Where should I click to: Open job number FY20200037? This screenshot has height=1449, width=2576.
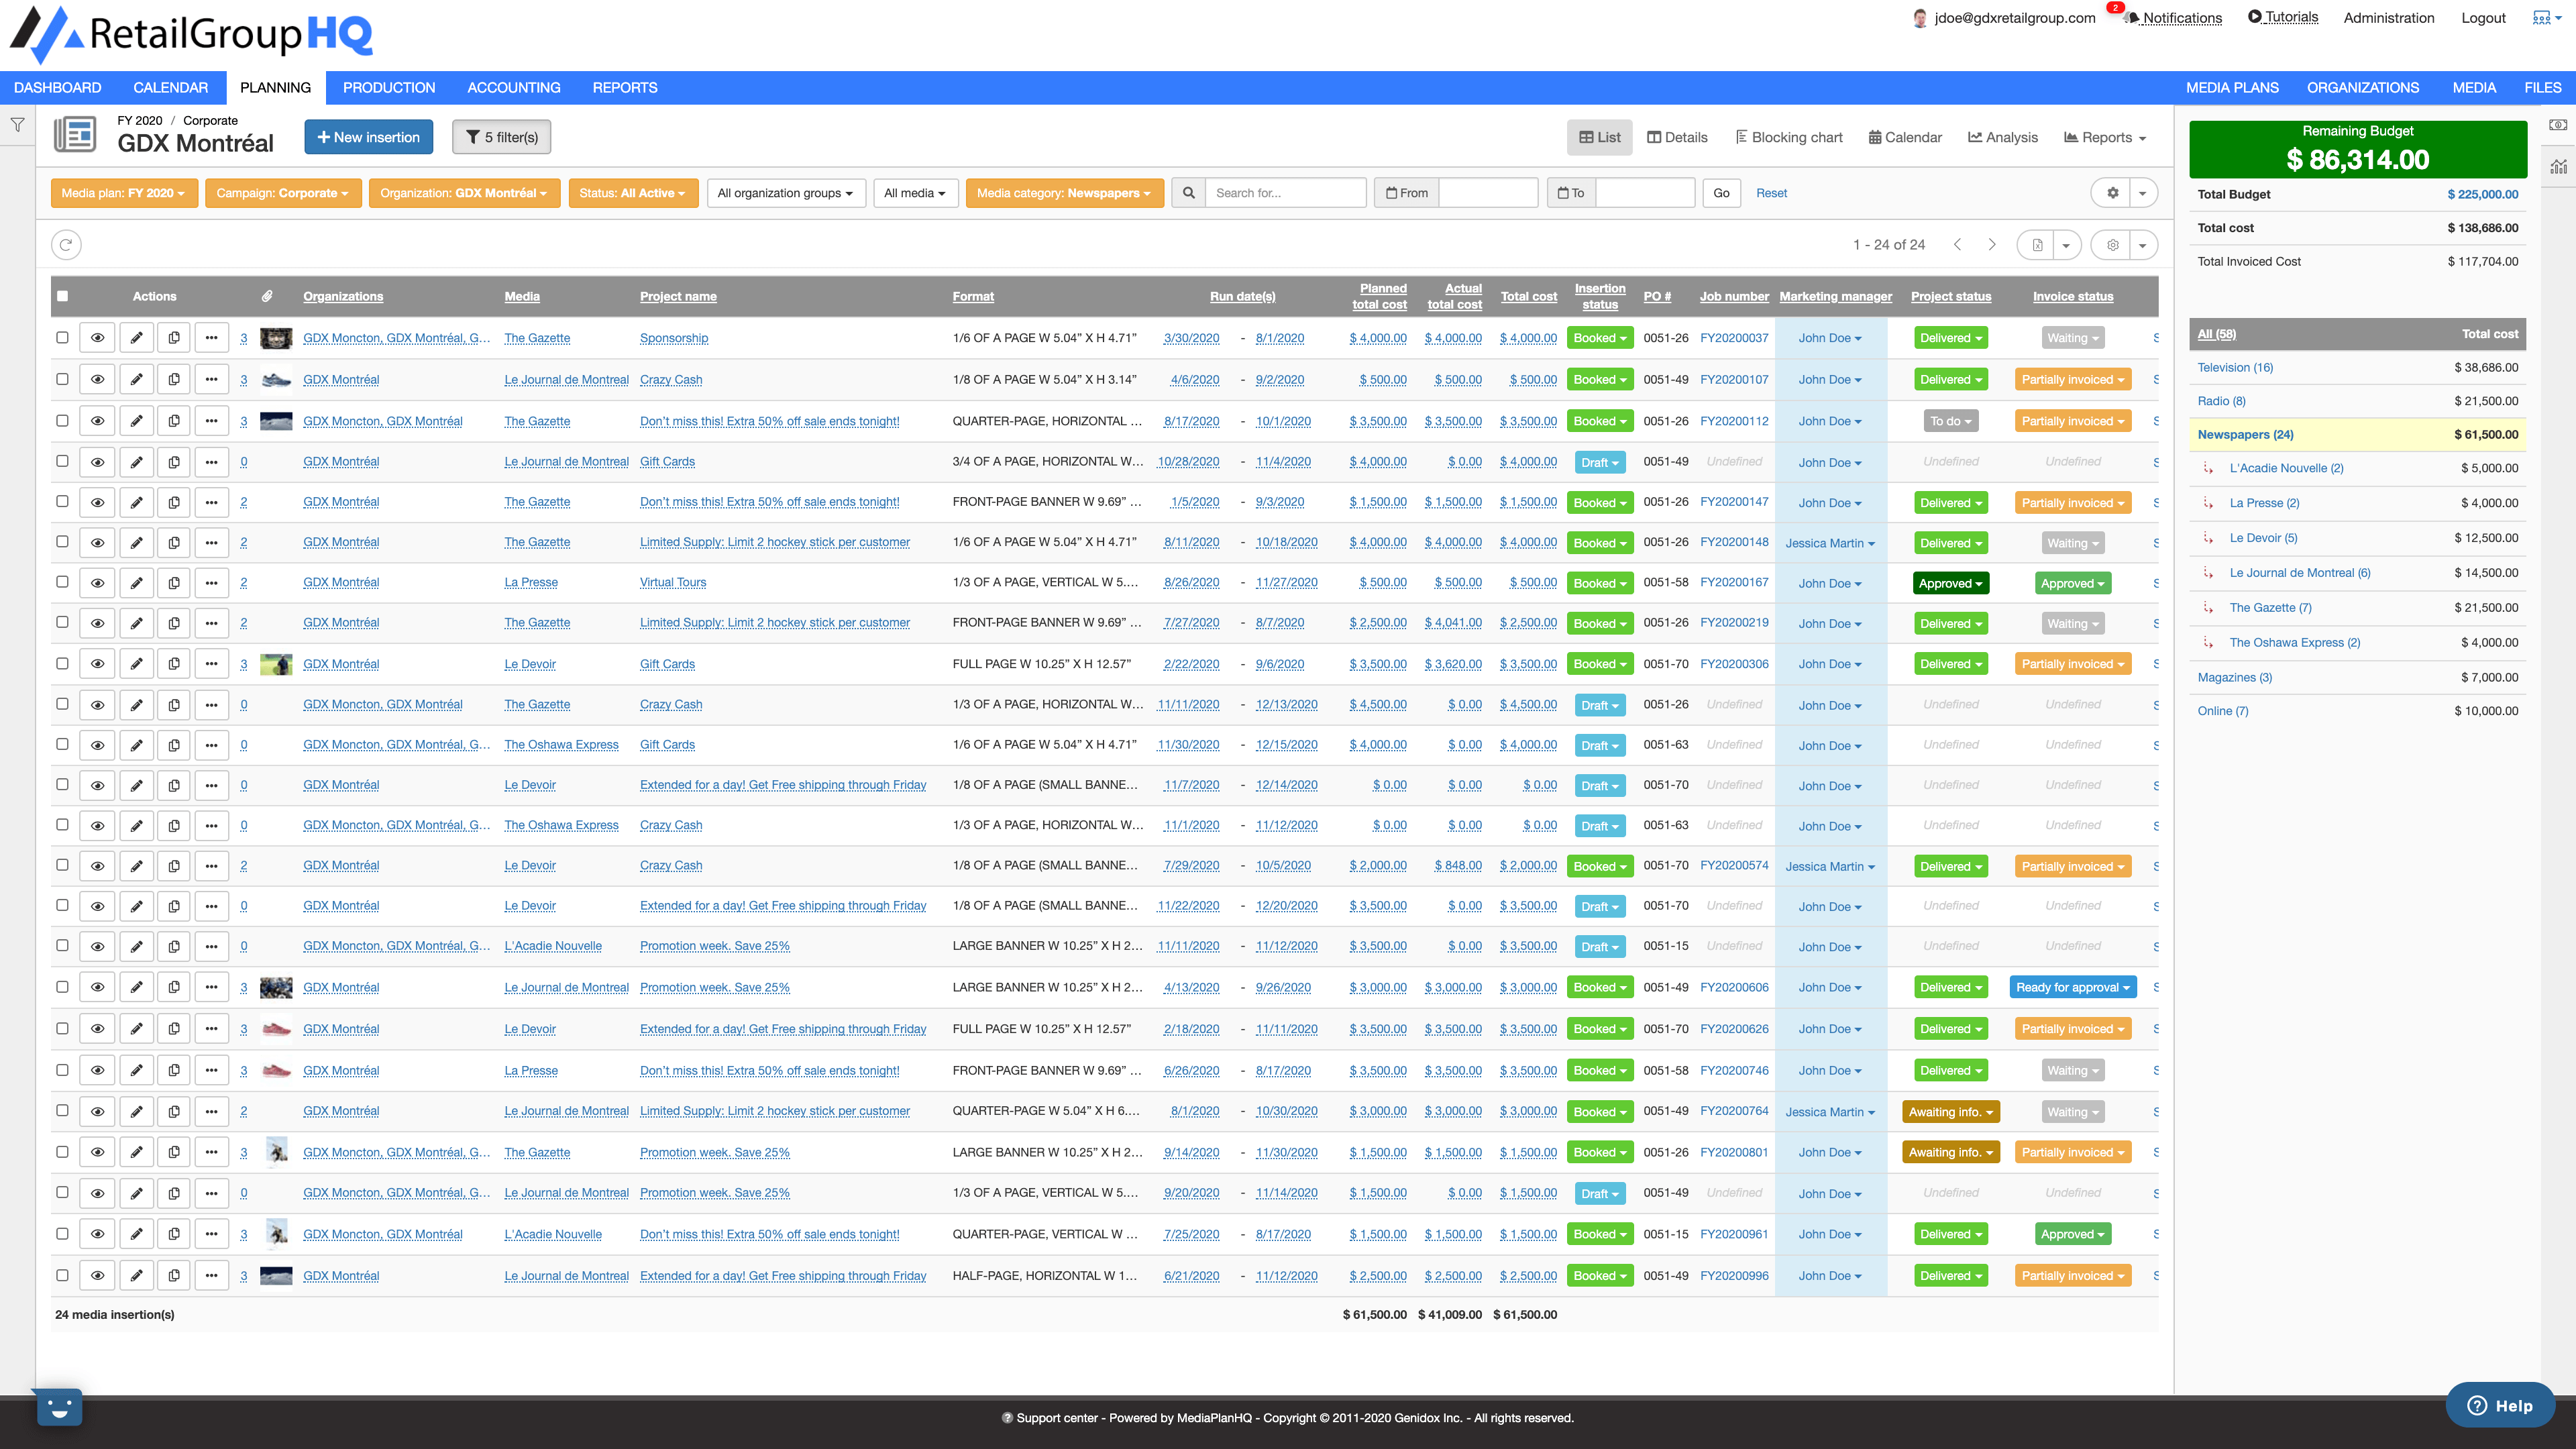click(1733, 337)
